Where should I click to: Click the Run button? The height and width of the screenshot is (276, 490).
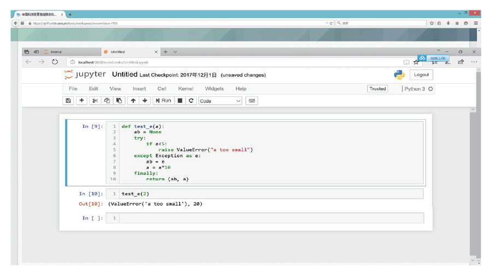click(163, 101)
